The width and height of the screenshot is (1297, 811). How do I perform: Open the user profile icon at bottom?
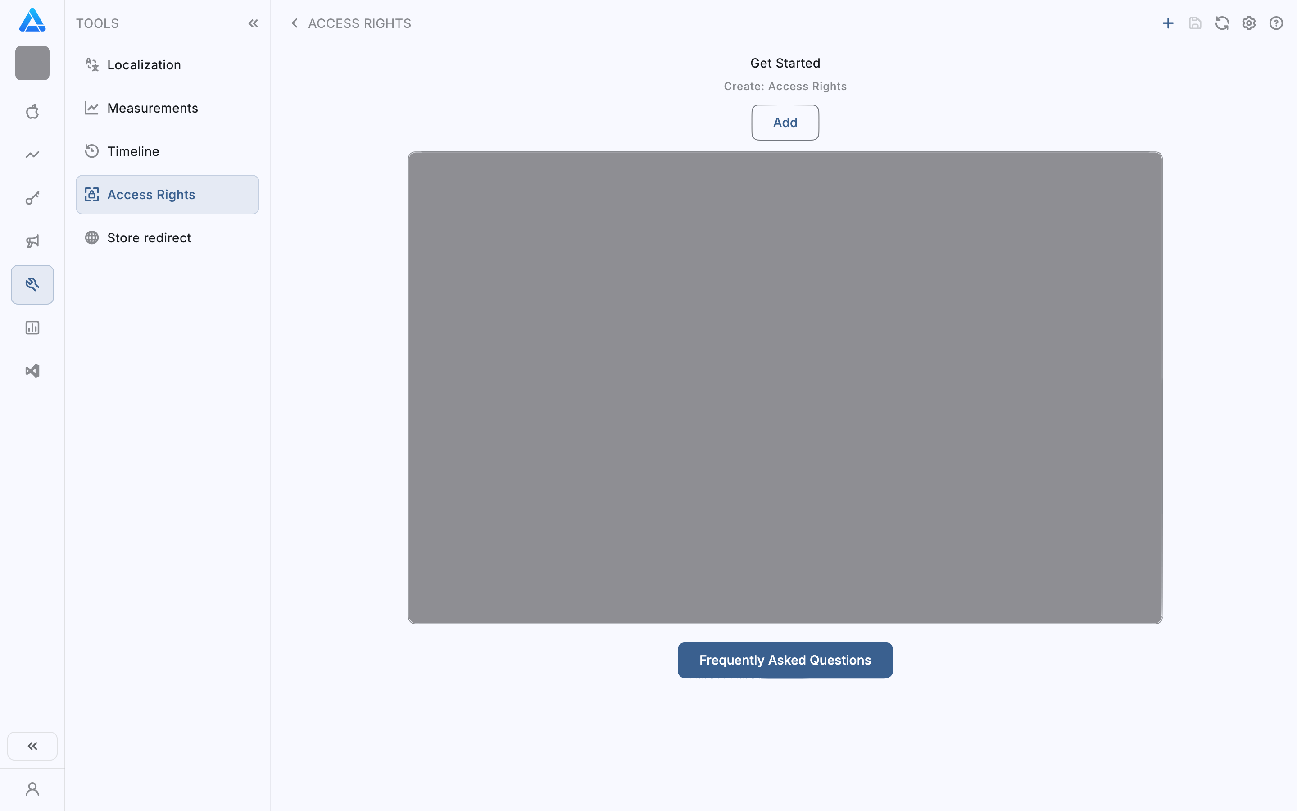pyautogui.click(x=32, y=789)
